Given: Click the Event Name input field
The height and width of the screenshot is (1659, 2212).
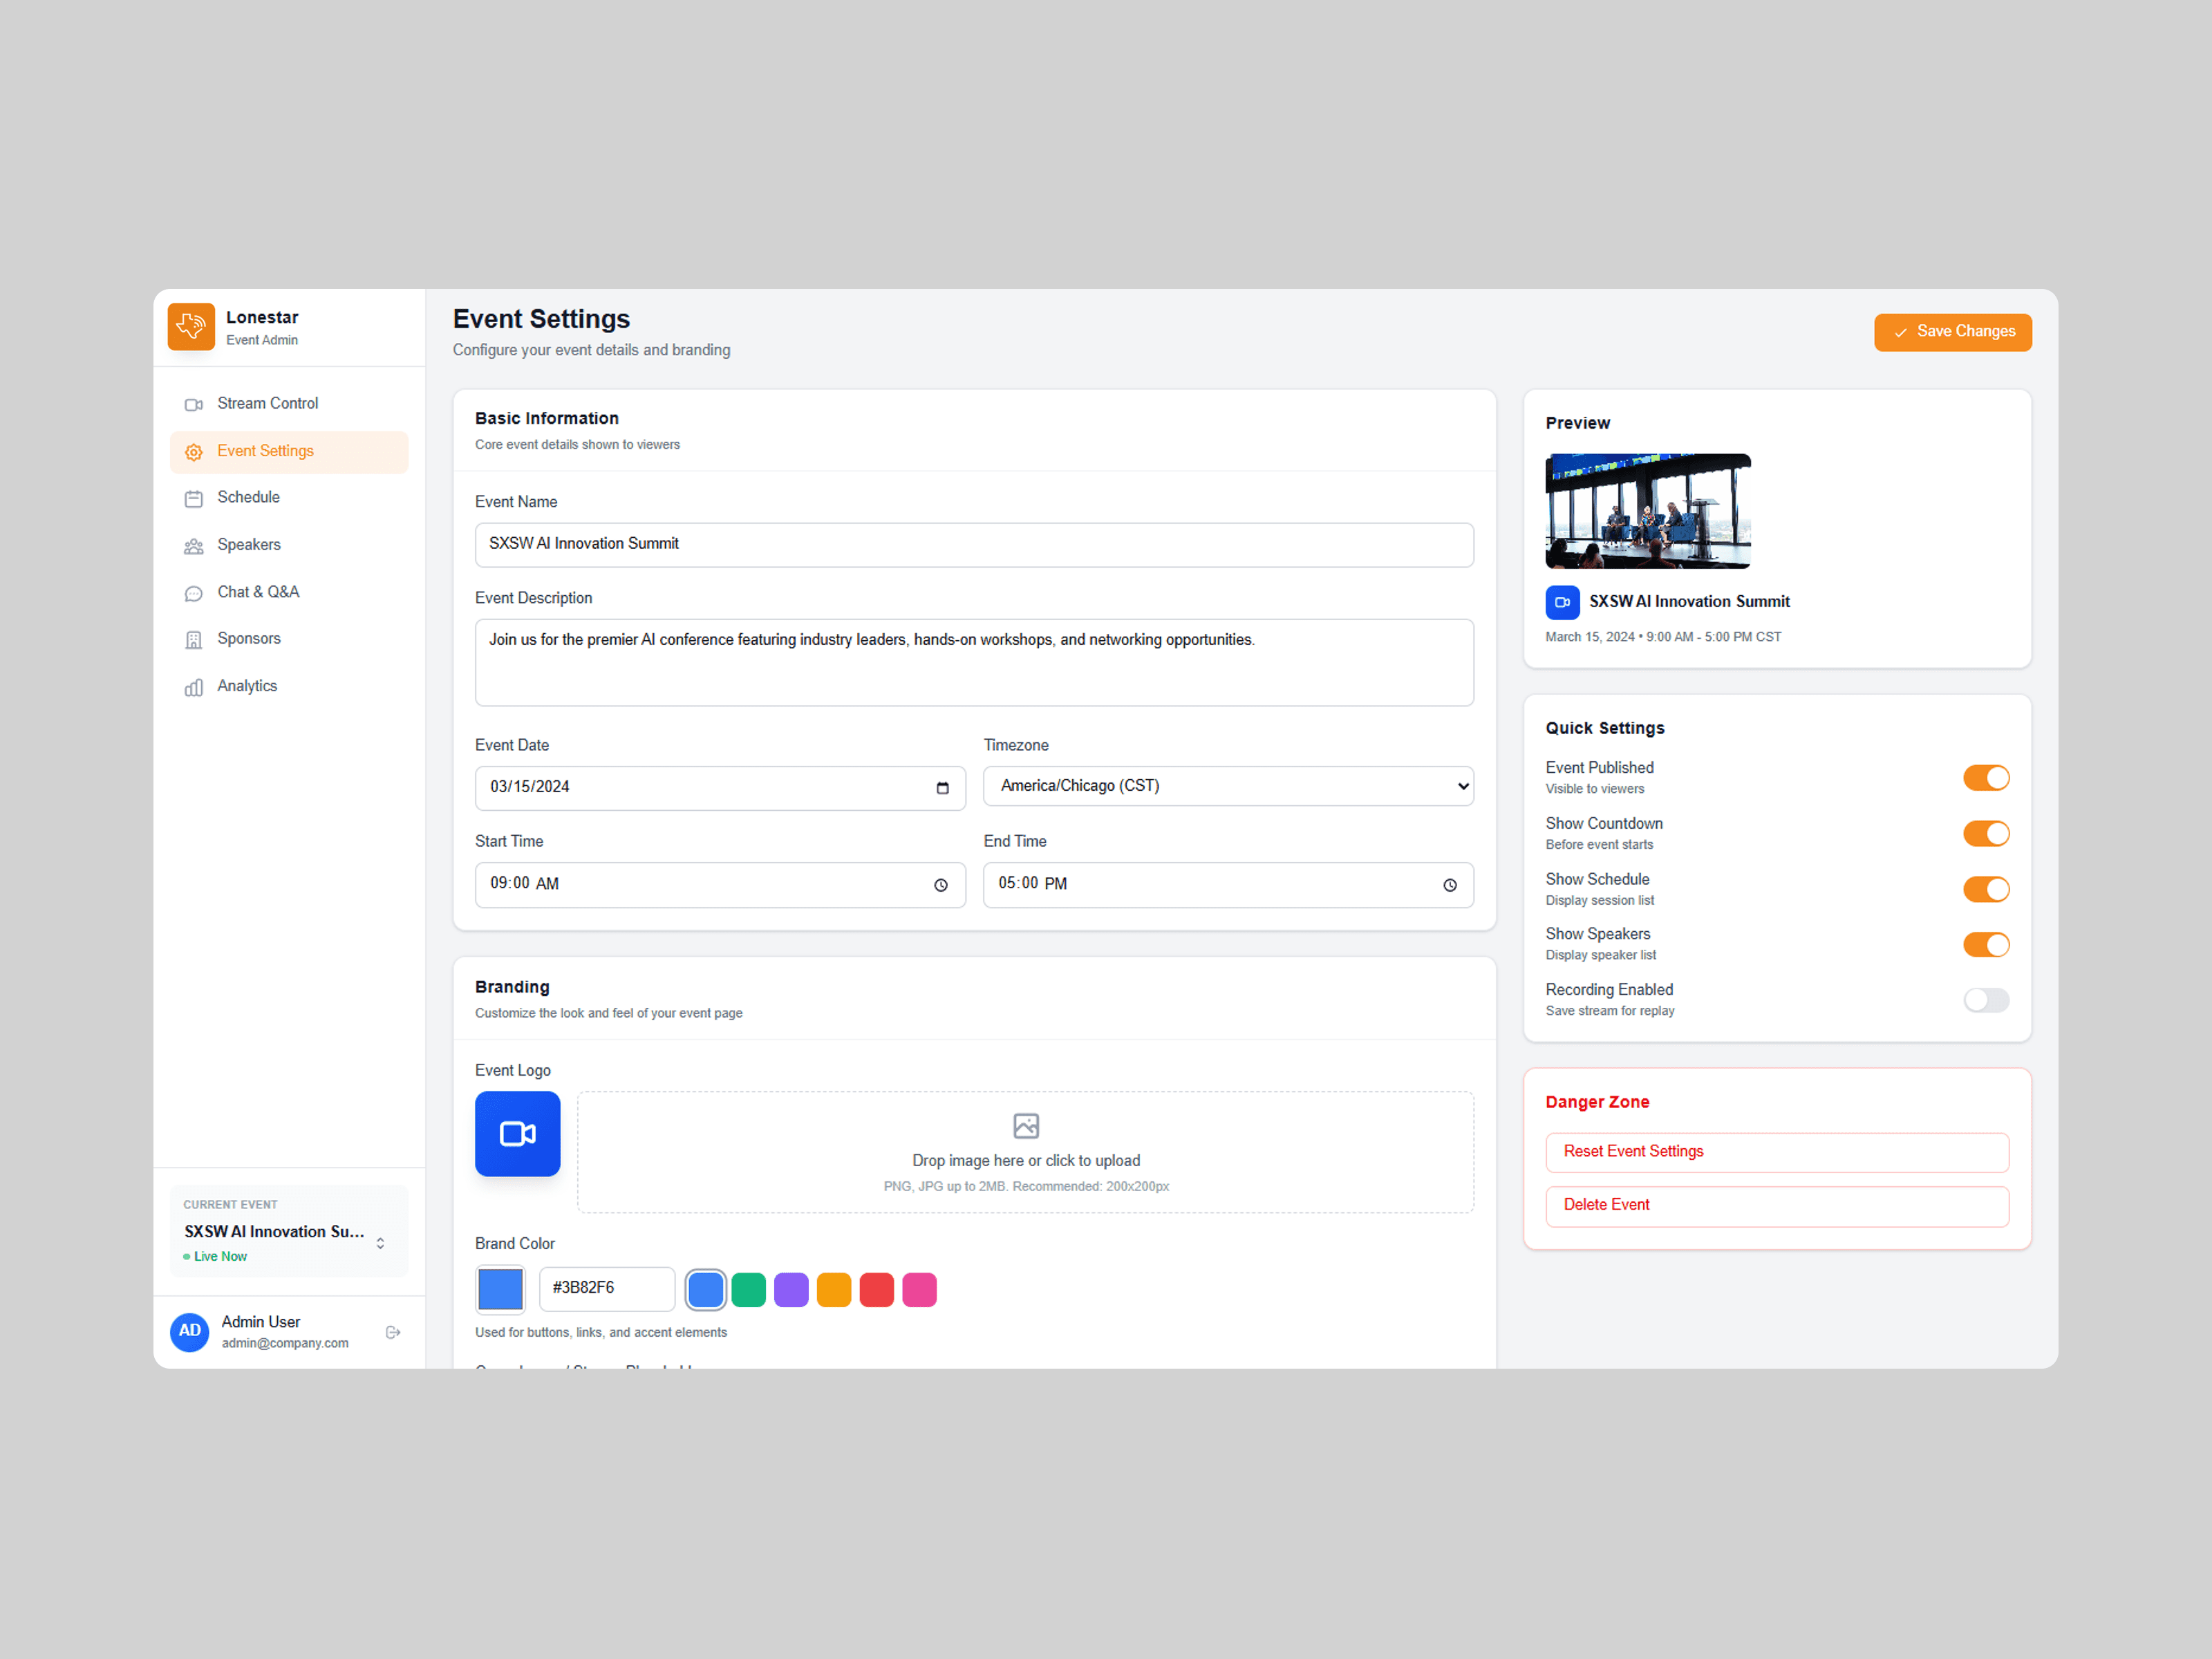Looking at the screenshot, I should pos(973,544).
